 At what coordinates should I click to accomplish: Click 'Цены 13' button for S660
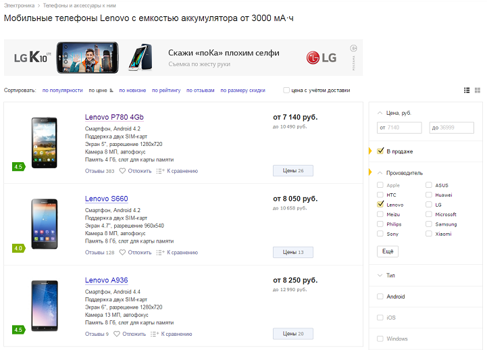coord(293,252)
